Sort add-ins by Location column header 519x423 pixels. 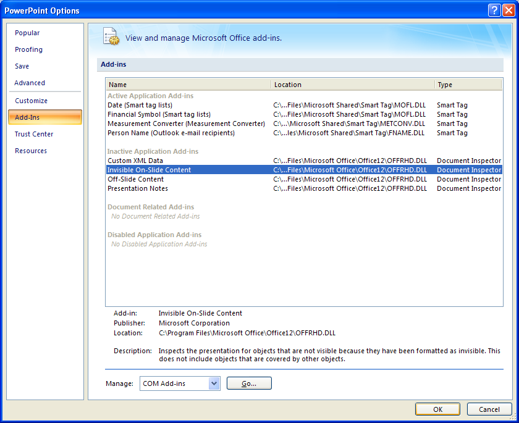(x=353, y=85)
